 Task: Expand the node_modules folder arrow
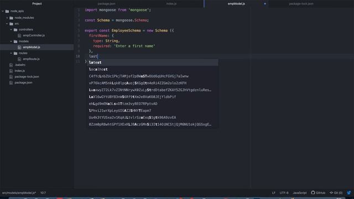pyautogui.click(x=7, y=18)
